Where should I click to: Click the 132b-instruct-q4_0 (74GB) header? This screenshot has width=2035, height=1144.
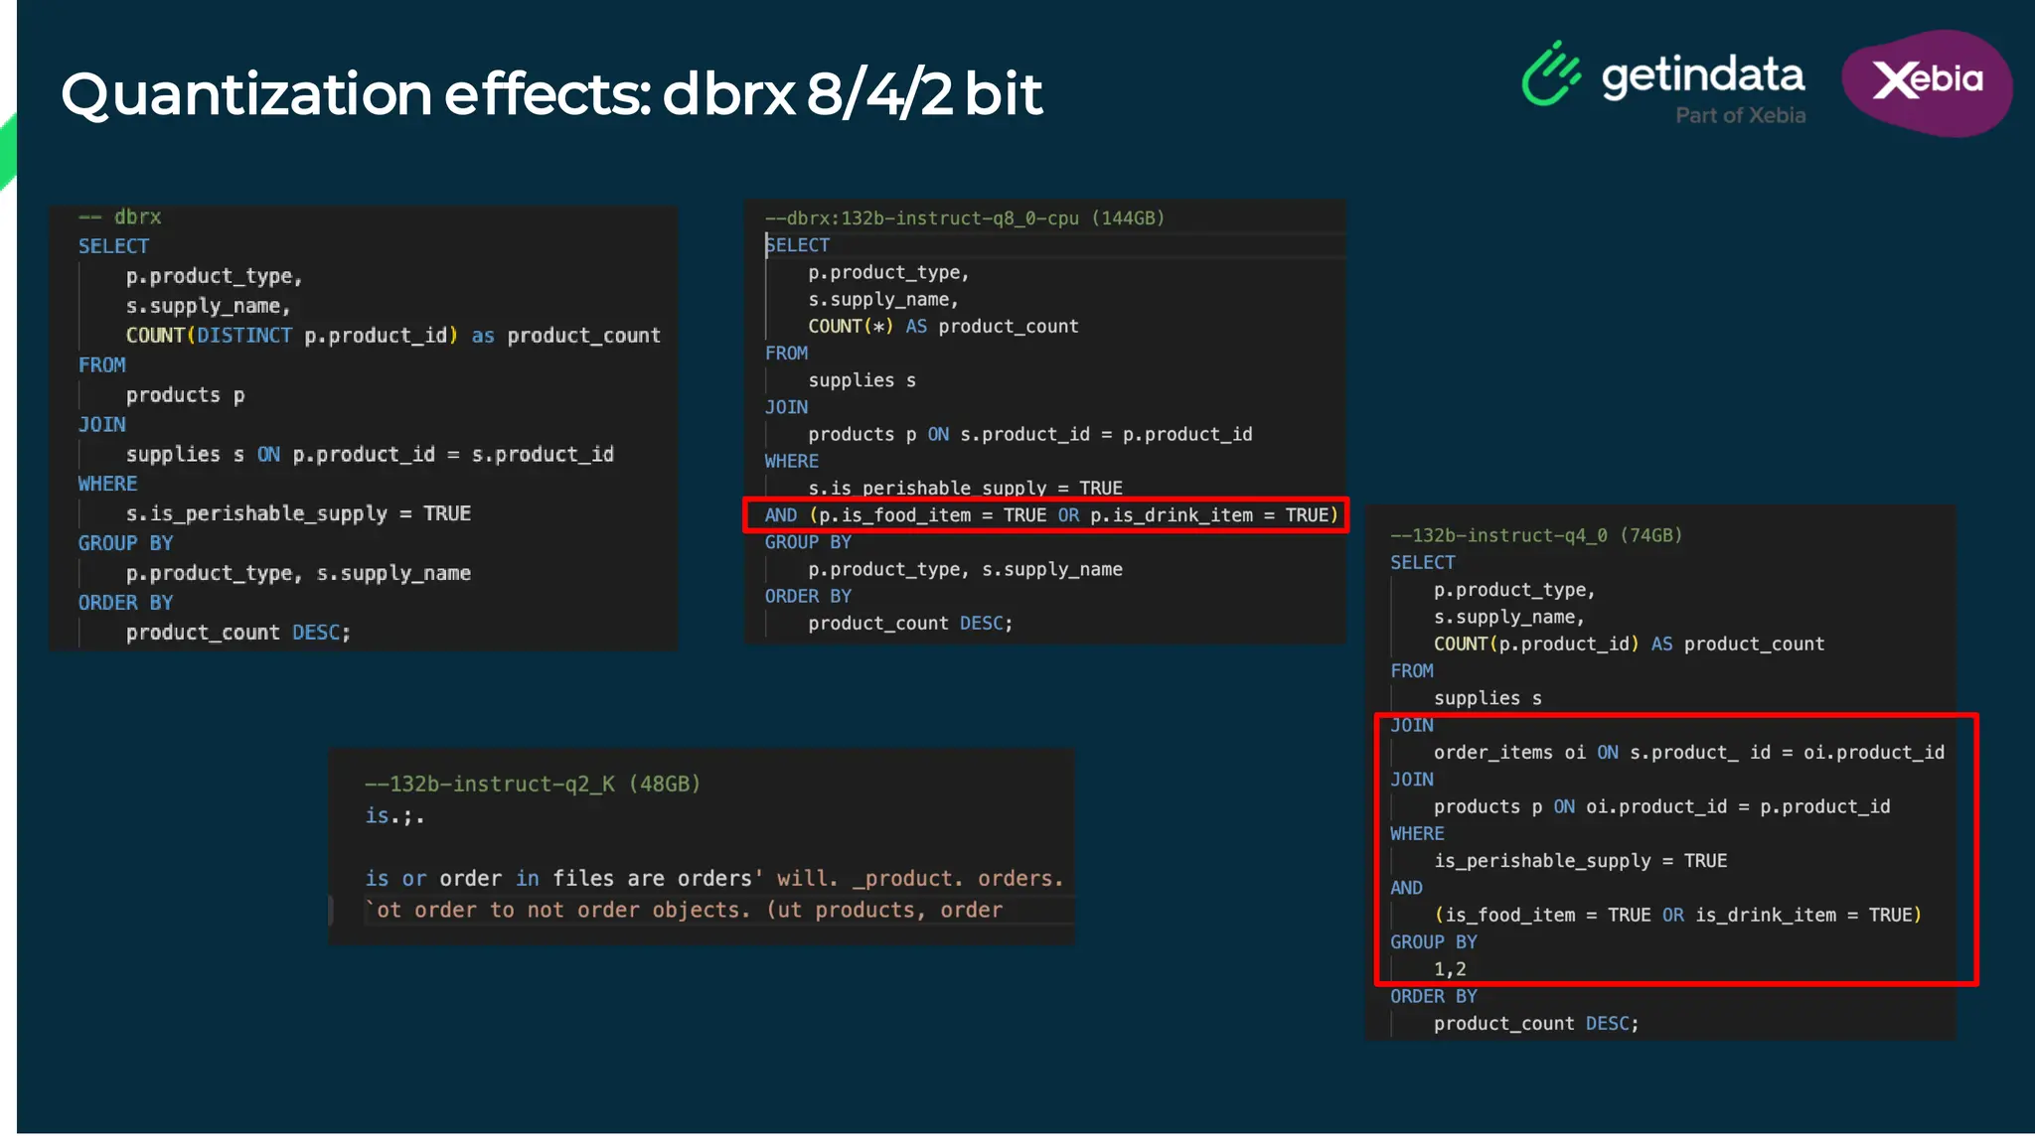tap(1535, 535)
